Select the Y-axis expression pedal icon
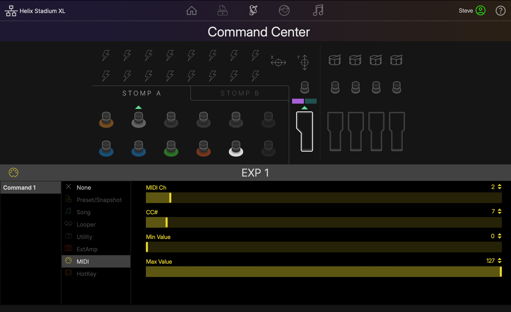Screen dimensions: 511x312 pos(304,61)
